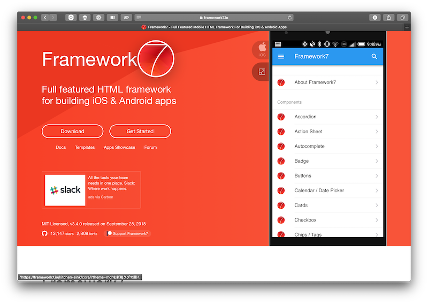The image size is (428, 304).
Task: Click the search icon in demo navbar
Action: 374,57
